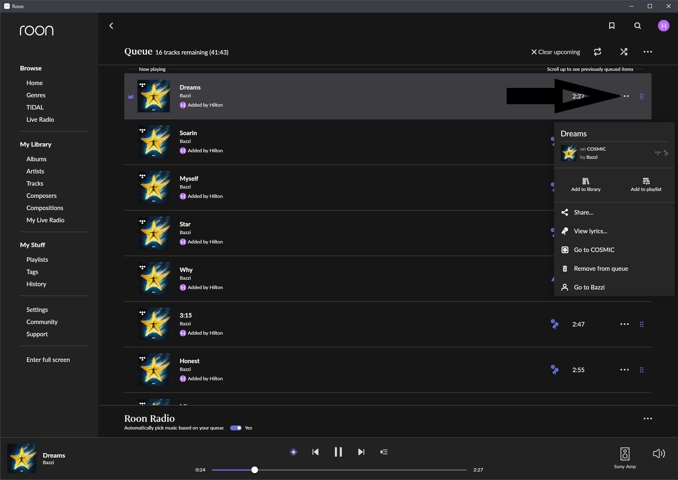Open the queue icon in player bar
The height and width of the screenshot is (480, 678).
[384, 452]
